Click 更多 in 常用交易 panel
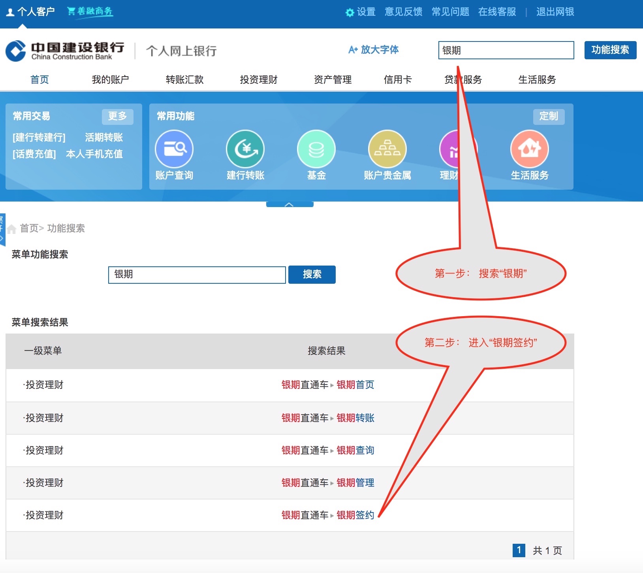Image resolution: width=643 pixels, height=573 pixels. 118,116
